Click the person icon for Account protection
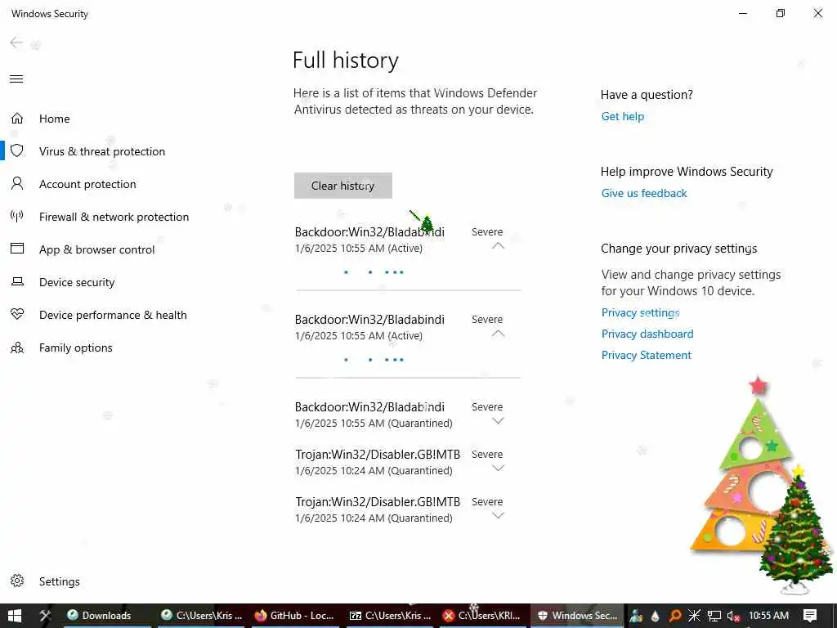The height and width of the screenshot is (628, 837). [x=17, y=184]
